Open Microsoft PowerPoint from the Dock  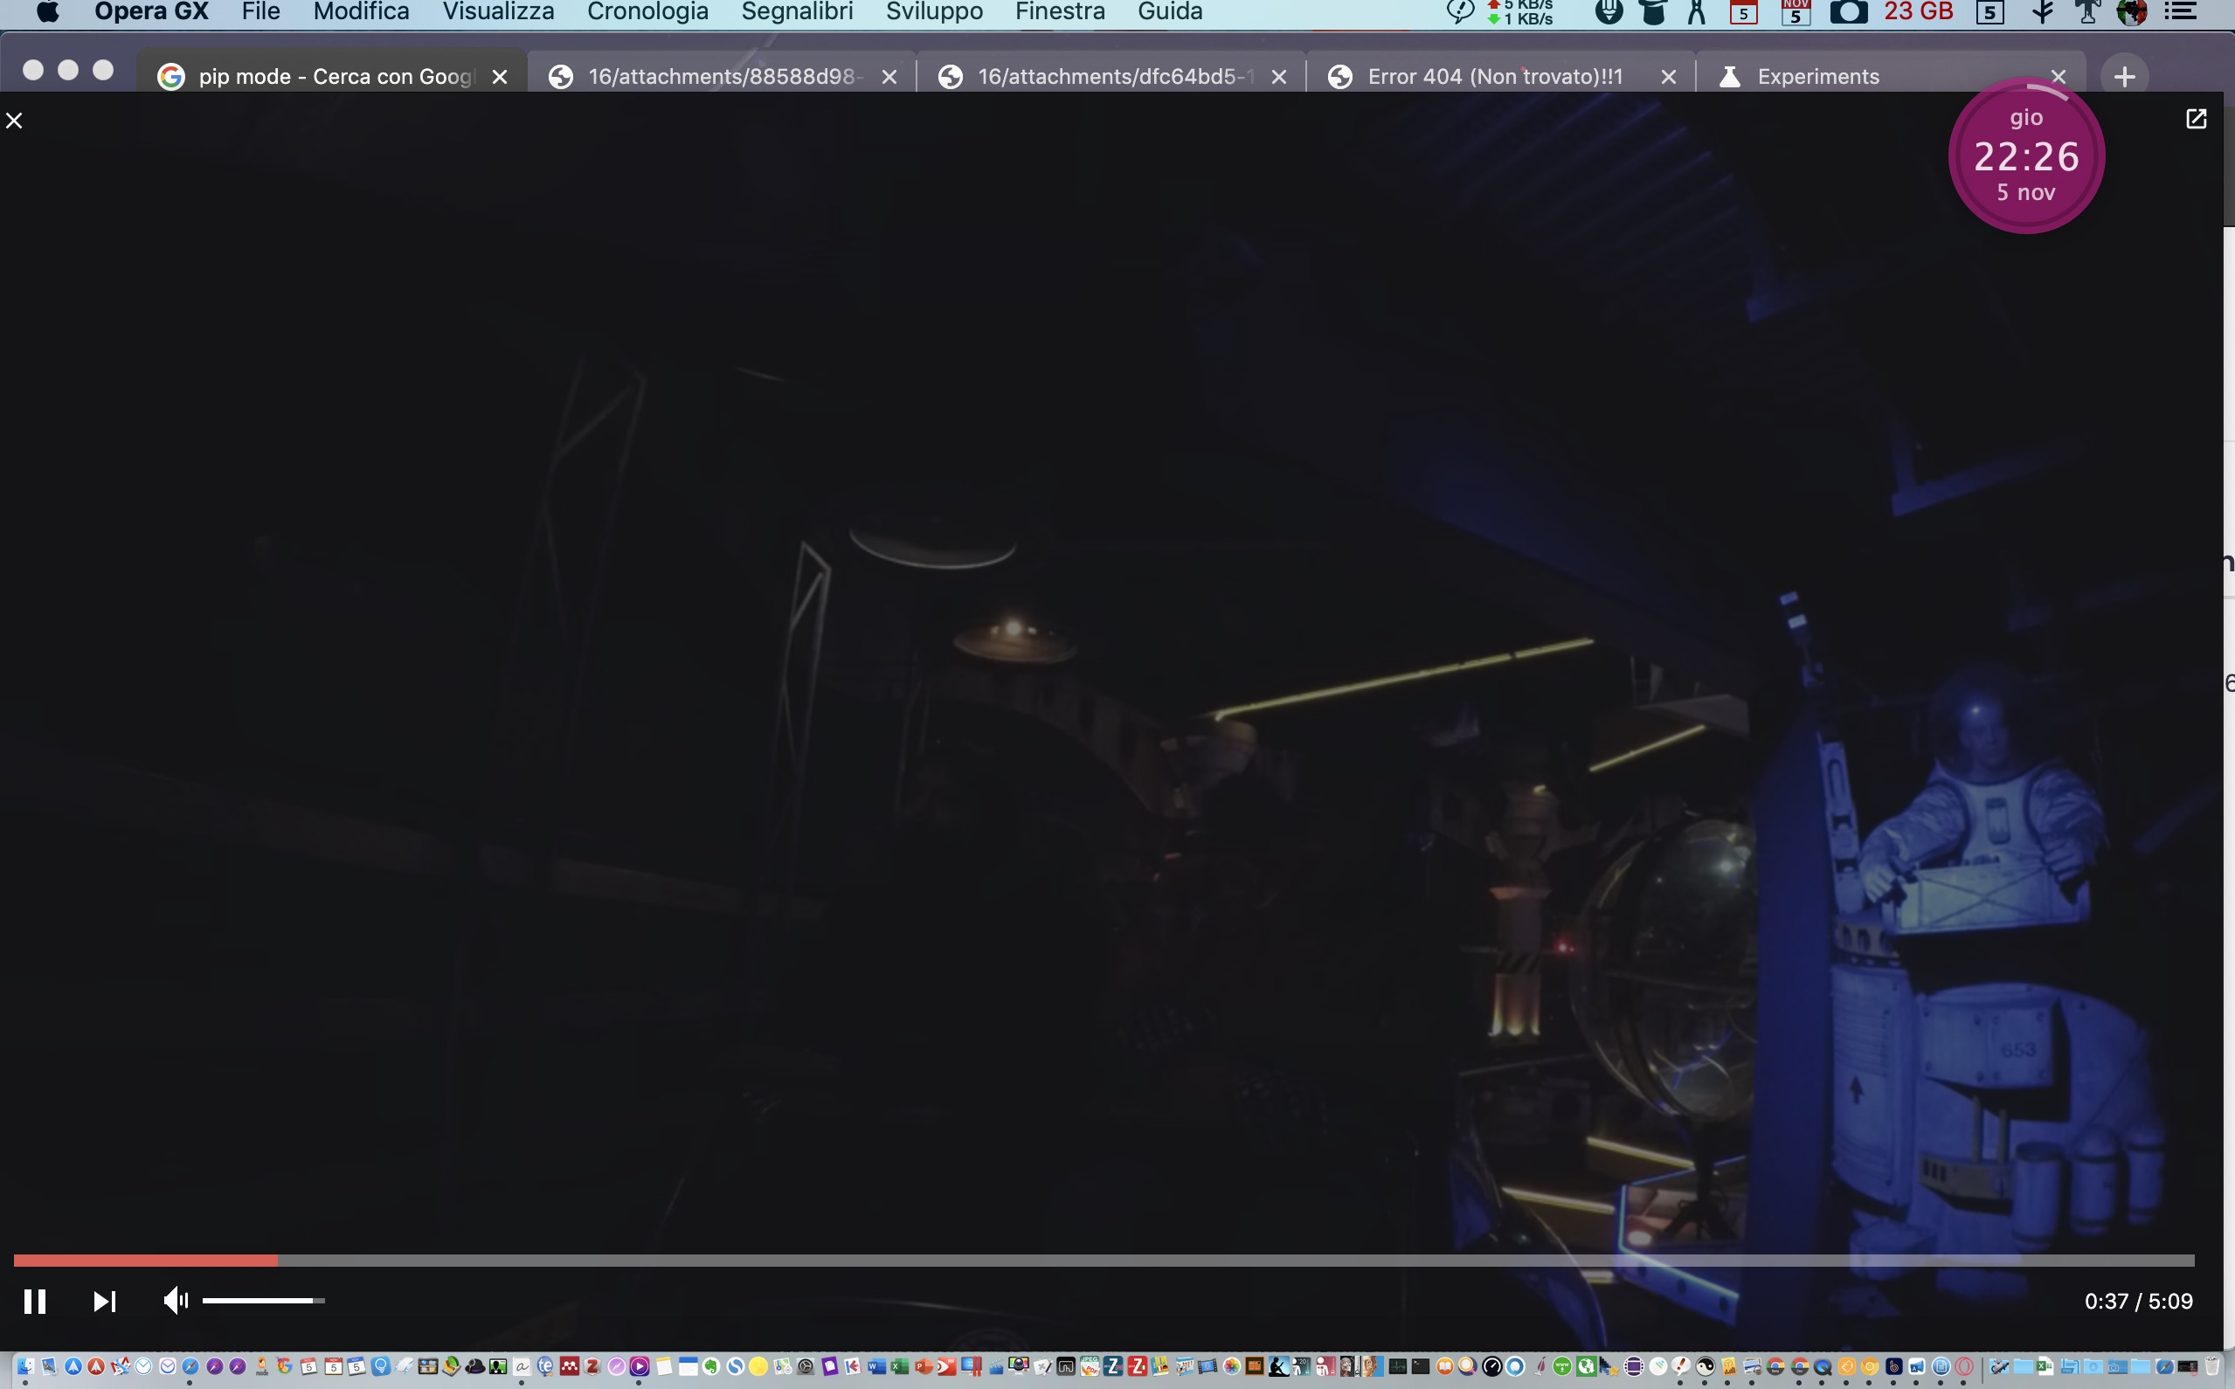(924, 1367)
